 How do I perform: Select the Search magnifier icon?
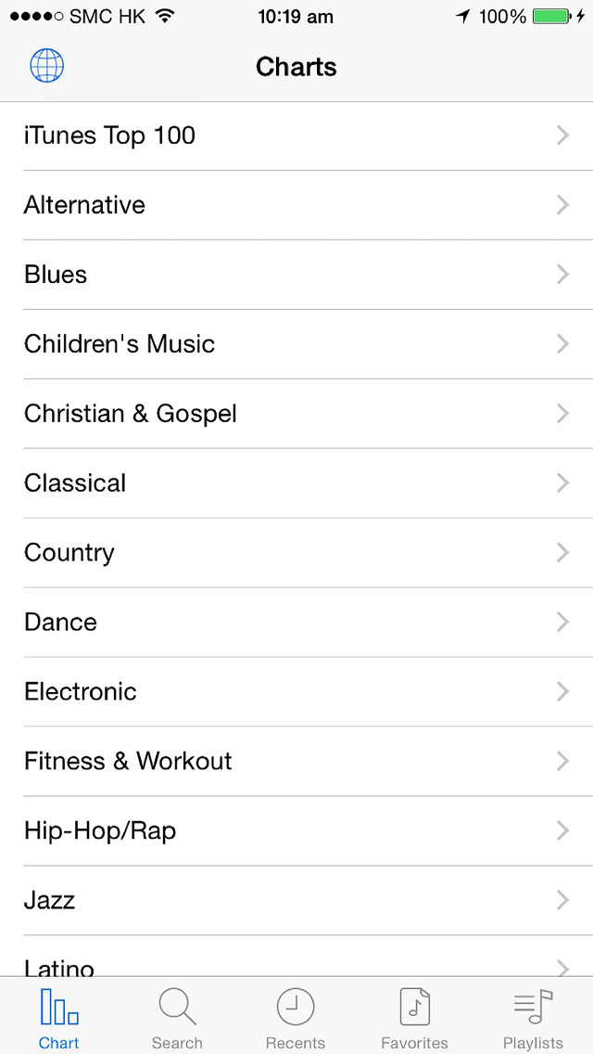[177, 1005]
